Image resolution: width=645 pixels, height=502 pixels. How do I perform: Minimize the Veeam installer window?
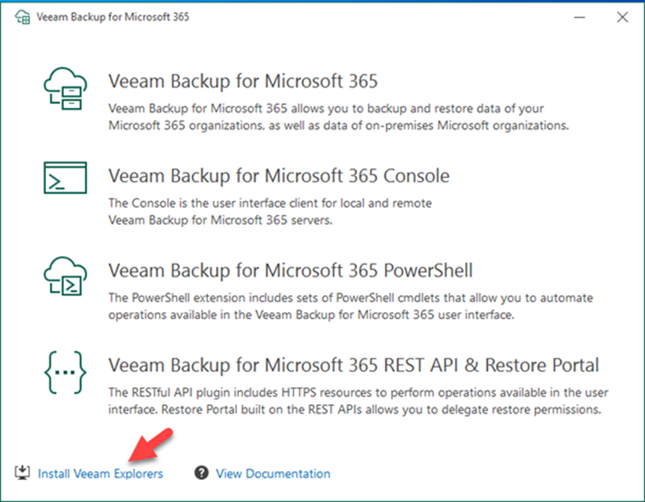click(580, 17)
